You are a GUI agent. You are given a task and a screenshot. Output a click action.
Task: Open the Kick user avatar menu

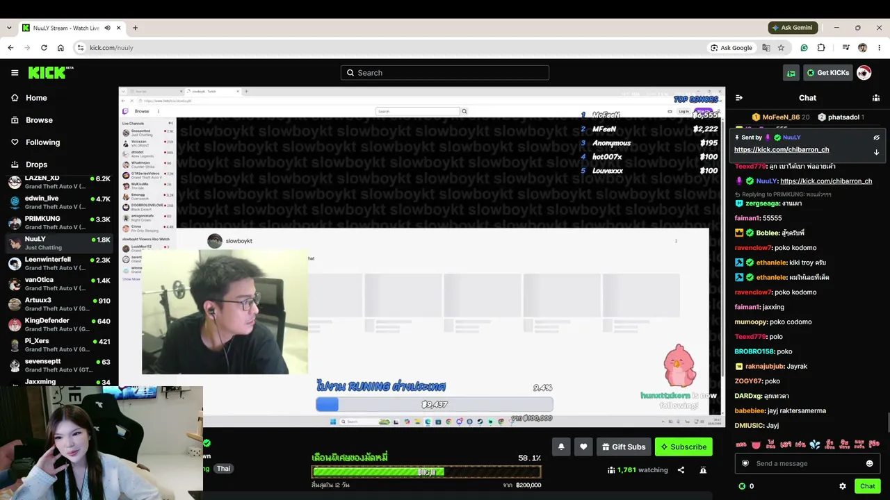(x=864, y=73)
